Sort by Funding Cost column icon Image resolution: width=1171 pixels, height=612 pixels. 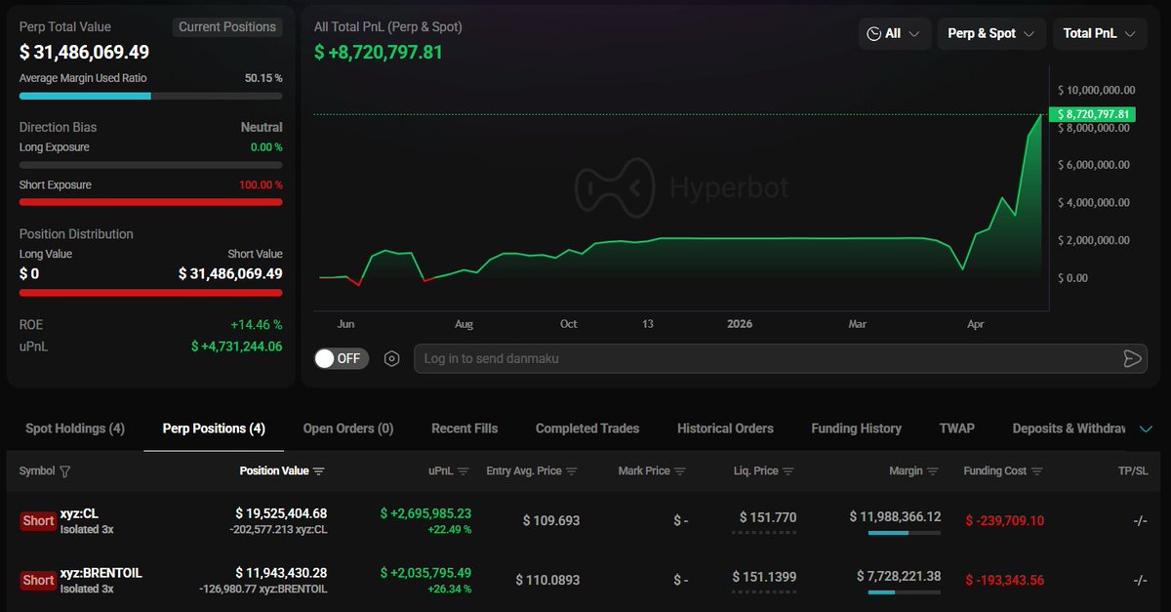(1036, 471)
